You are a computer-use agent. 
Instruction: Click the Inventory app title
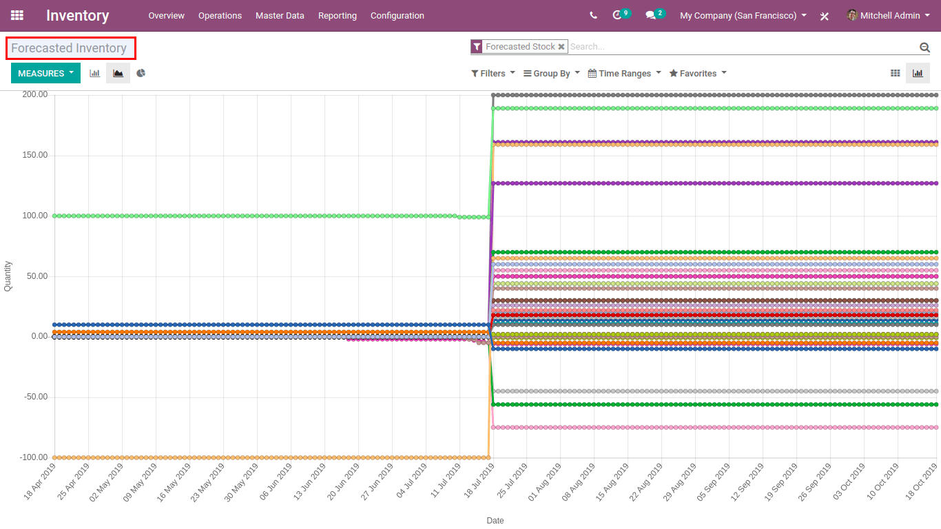(78, 15)
